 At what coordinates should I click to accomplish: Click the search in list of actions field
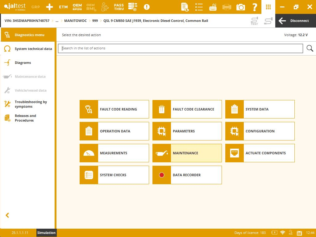click(x=181, y=48)
